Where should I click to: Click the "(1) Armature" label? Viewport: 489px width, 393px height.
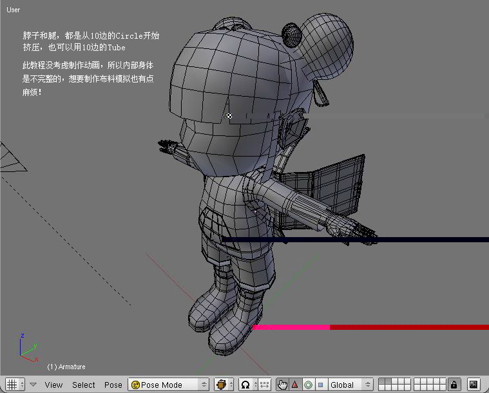pos(66,367)
